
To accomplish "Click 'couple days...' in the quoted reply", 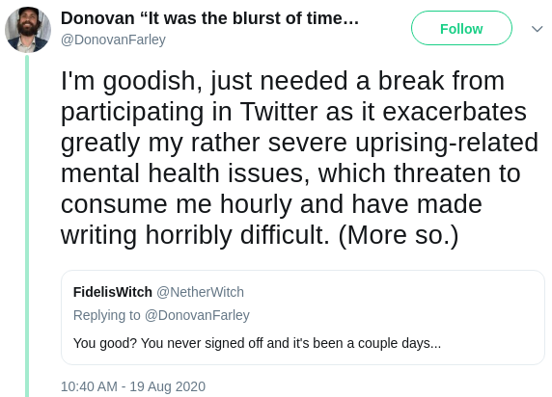I will click(400, 343).
